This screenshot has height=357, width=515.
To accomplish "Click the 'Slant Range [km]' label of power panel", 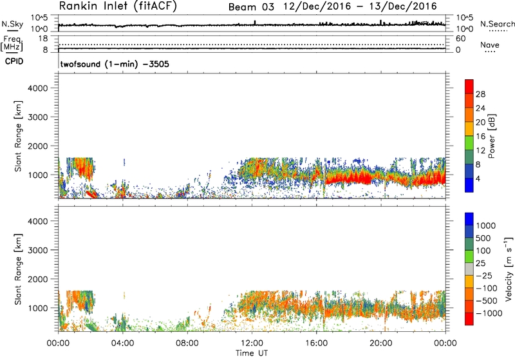I will tap(18, 136).
